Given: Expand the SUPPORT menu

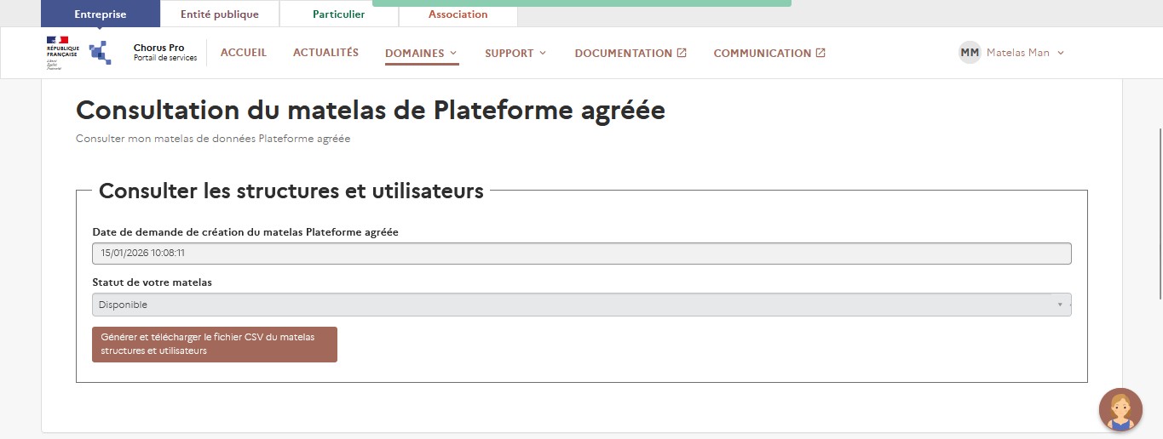Looking at the screenshot, I should pos(515,54).
